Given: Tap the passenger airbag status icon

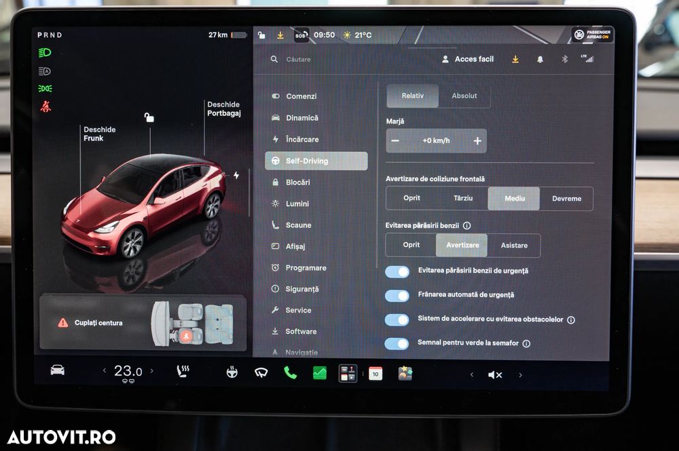Looking at the screenshot, I should (593, 35).
